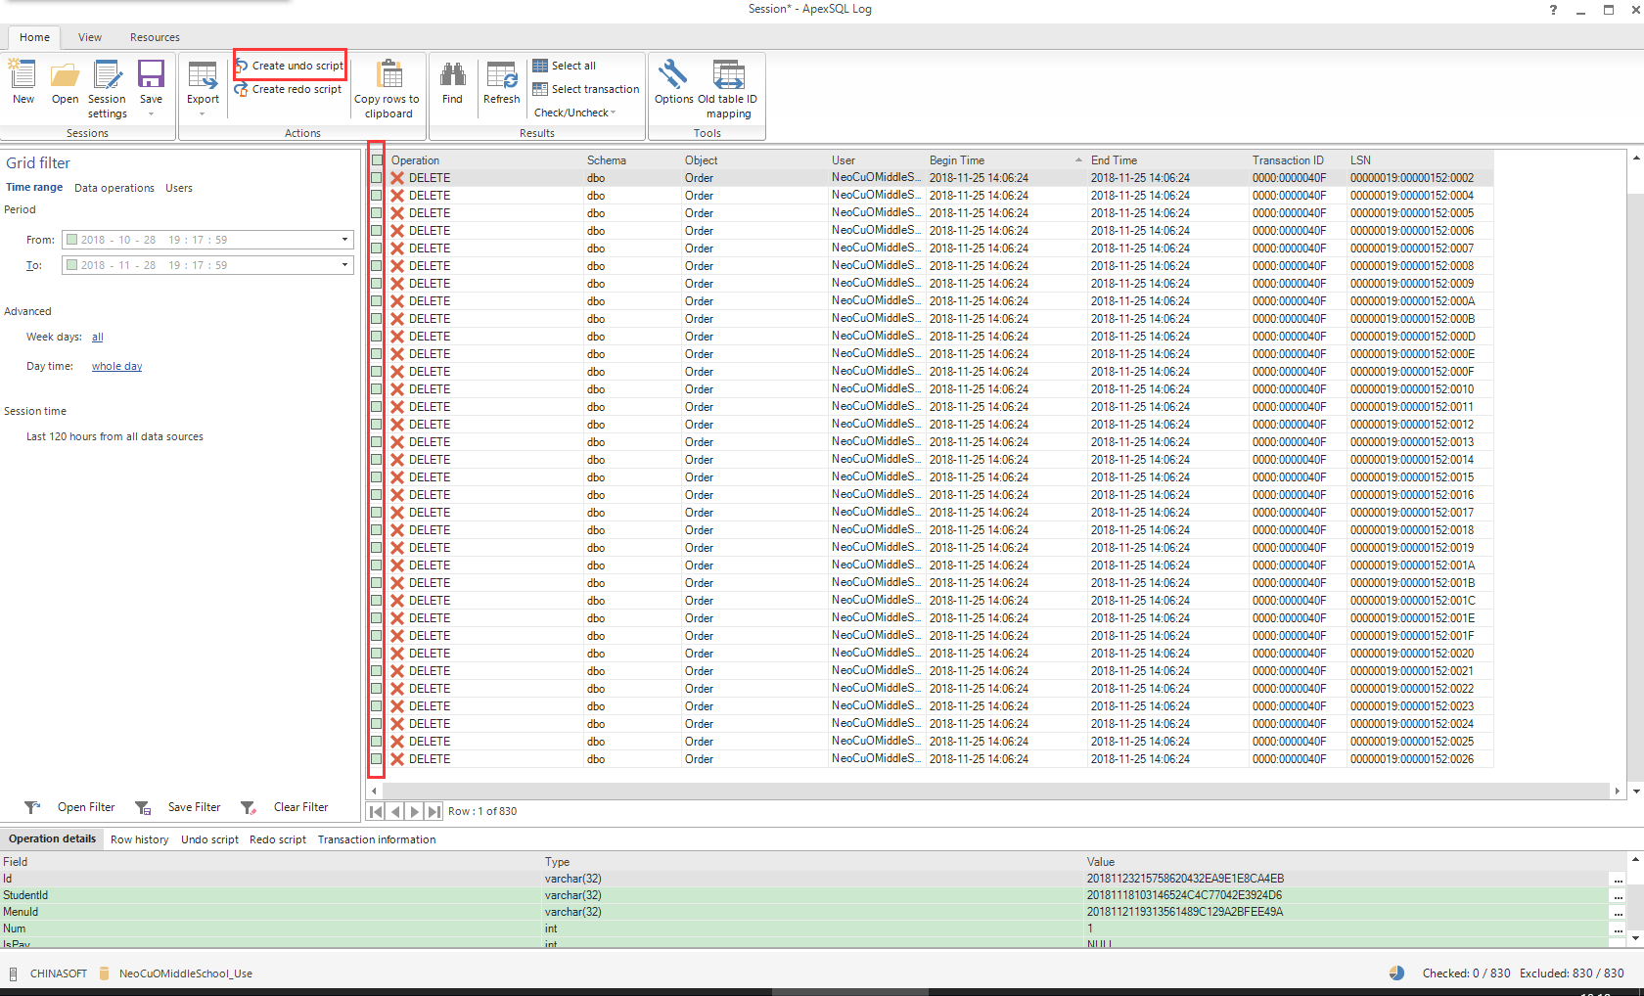Open Session settings
The image size is (1644, 996).
click(107, 86)
